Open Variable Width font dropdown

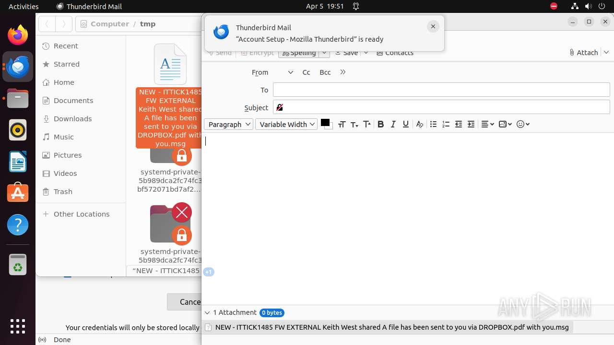pos(286,124)
